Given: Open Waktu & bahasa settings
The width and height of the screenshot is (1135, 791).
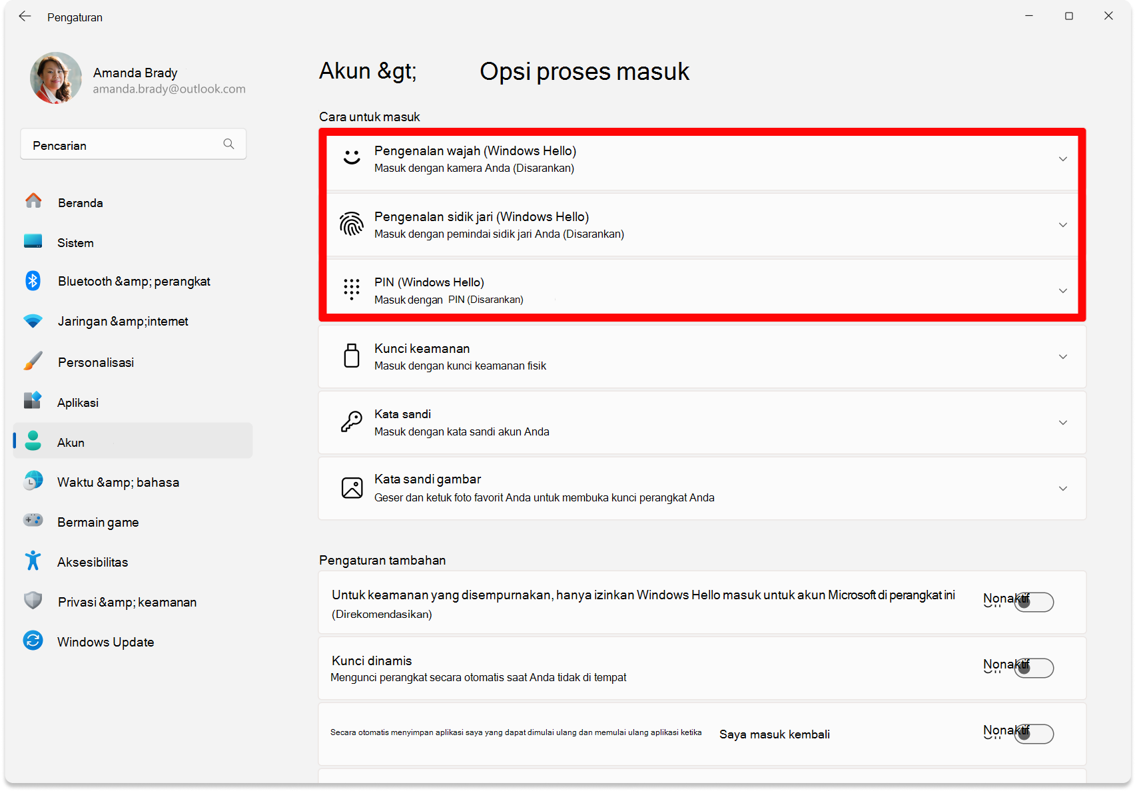Looking at the screenshot, I should 133,481.
